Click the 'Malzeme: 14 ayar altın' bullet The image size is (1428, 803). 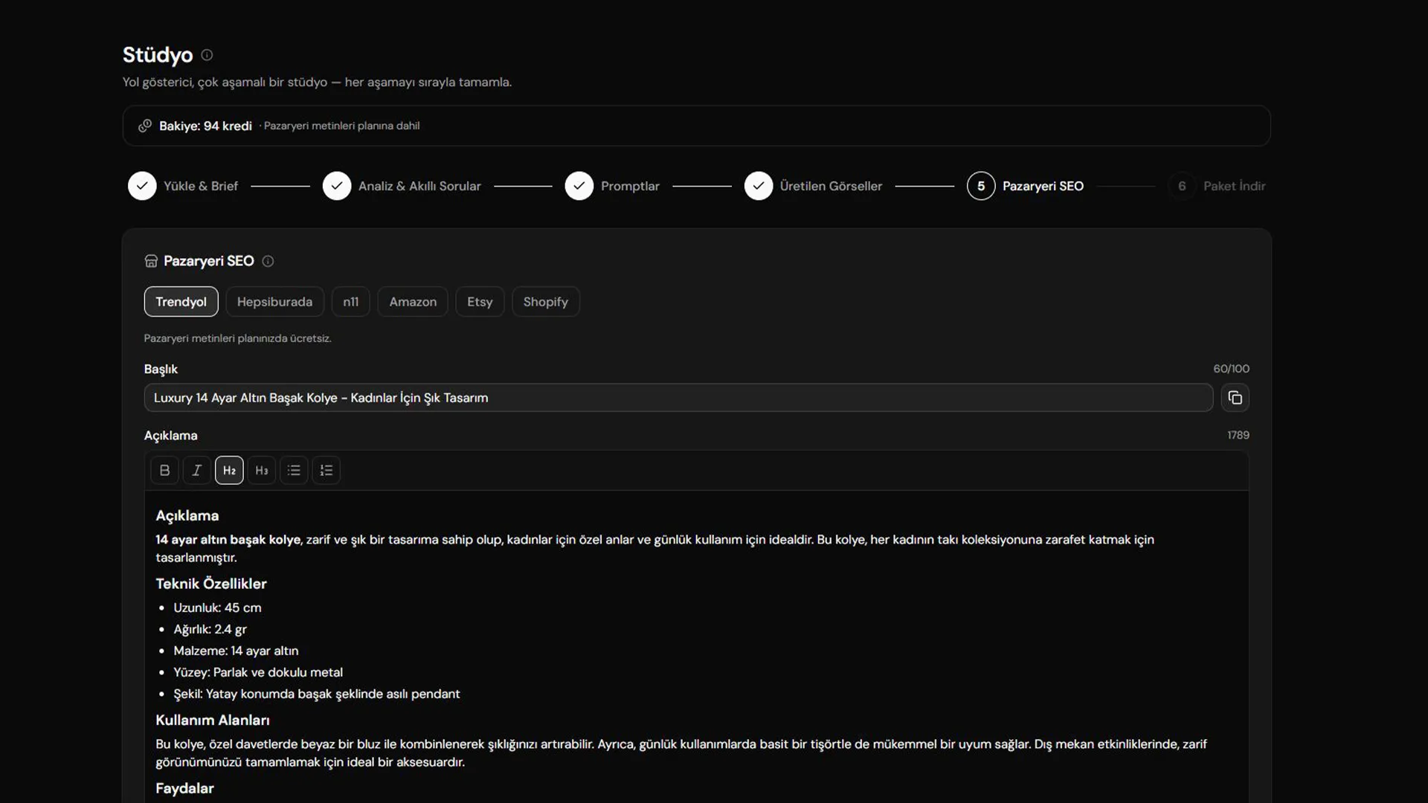tap(236, 651)
